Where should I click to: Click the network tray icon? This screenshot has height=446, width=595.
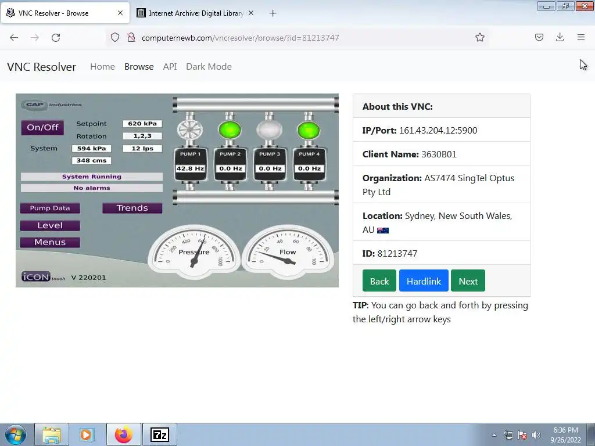pyautogui.click(x=508, y=435)
